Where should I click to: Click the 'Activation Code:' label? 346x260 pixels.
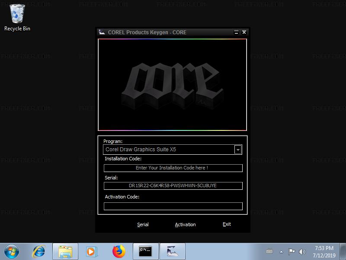(122, 197)
